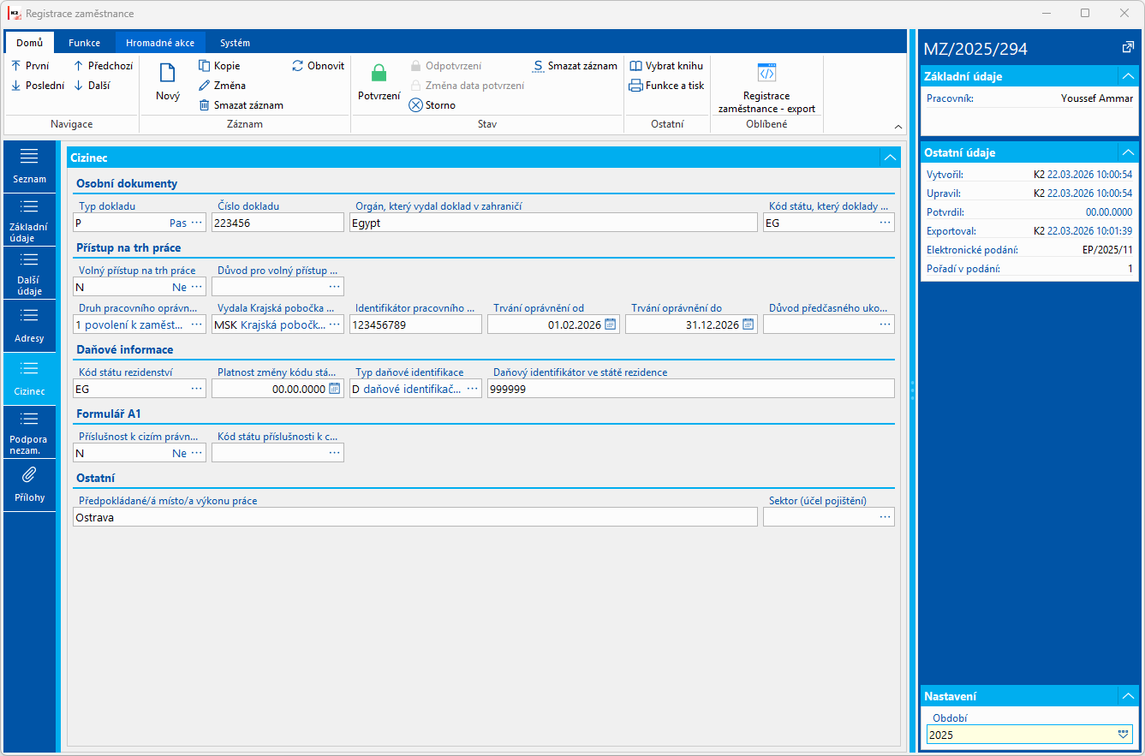Open Funkce a tisk printer menu

point(666,86)
